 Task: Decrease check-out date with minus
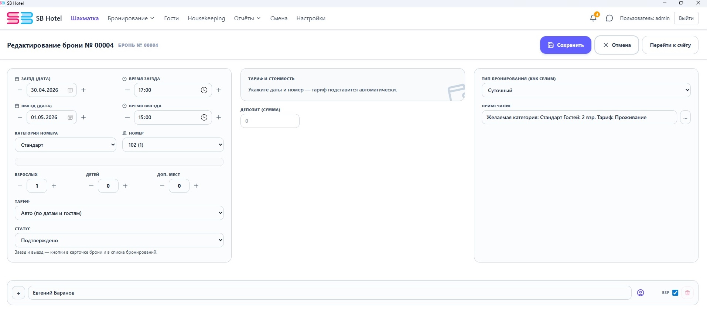[20, 117]
